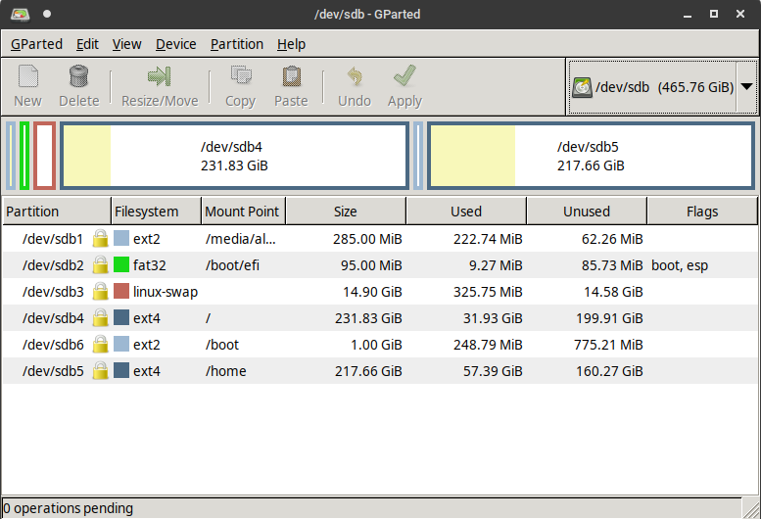Click the hard disk icon in device selector
This screenshot has width=761, height=519.
pos(582,87)
